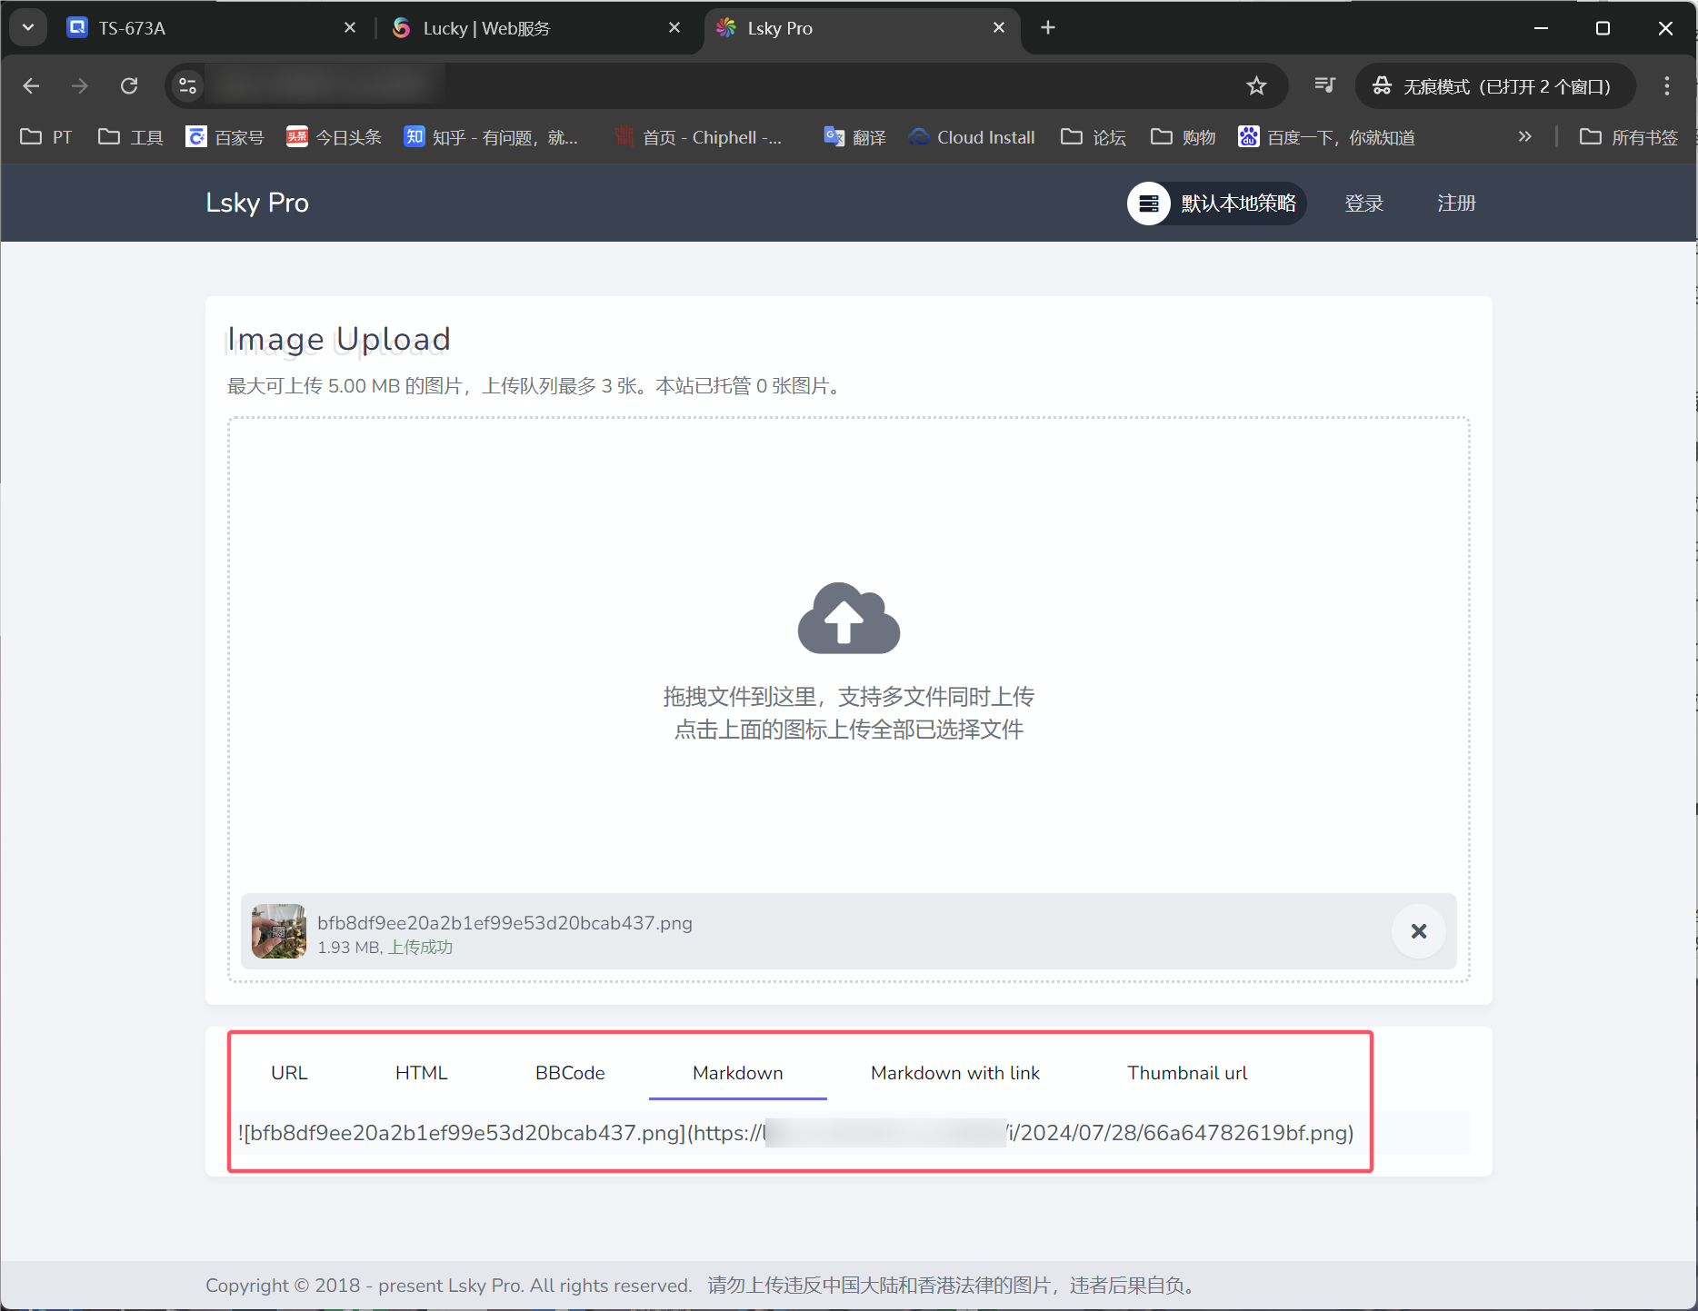Open the 翻译 bookmark
1698x1311 pixels.
pyautogui.click(x=855, y=137)
